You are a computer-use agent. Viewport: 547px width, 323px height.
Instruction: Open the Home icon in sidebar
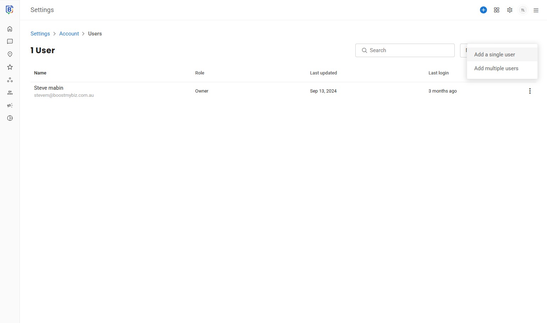10,29
